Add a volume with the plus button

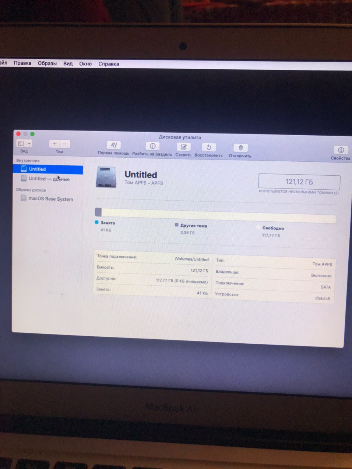click(54, 144)
